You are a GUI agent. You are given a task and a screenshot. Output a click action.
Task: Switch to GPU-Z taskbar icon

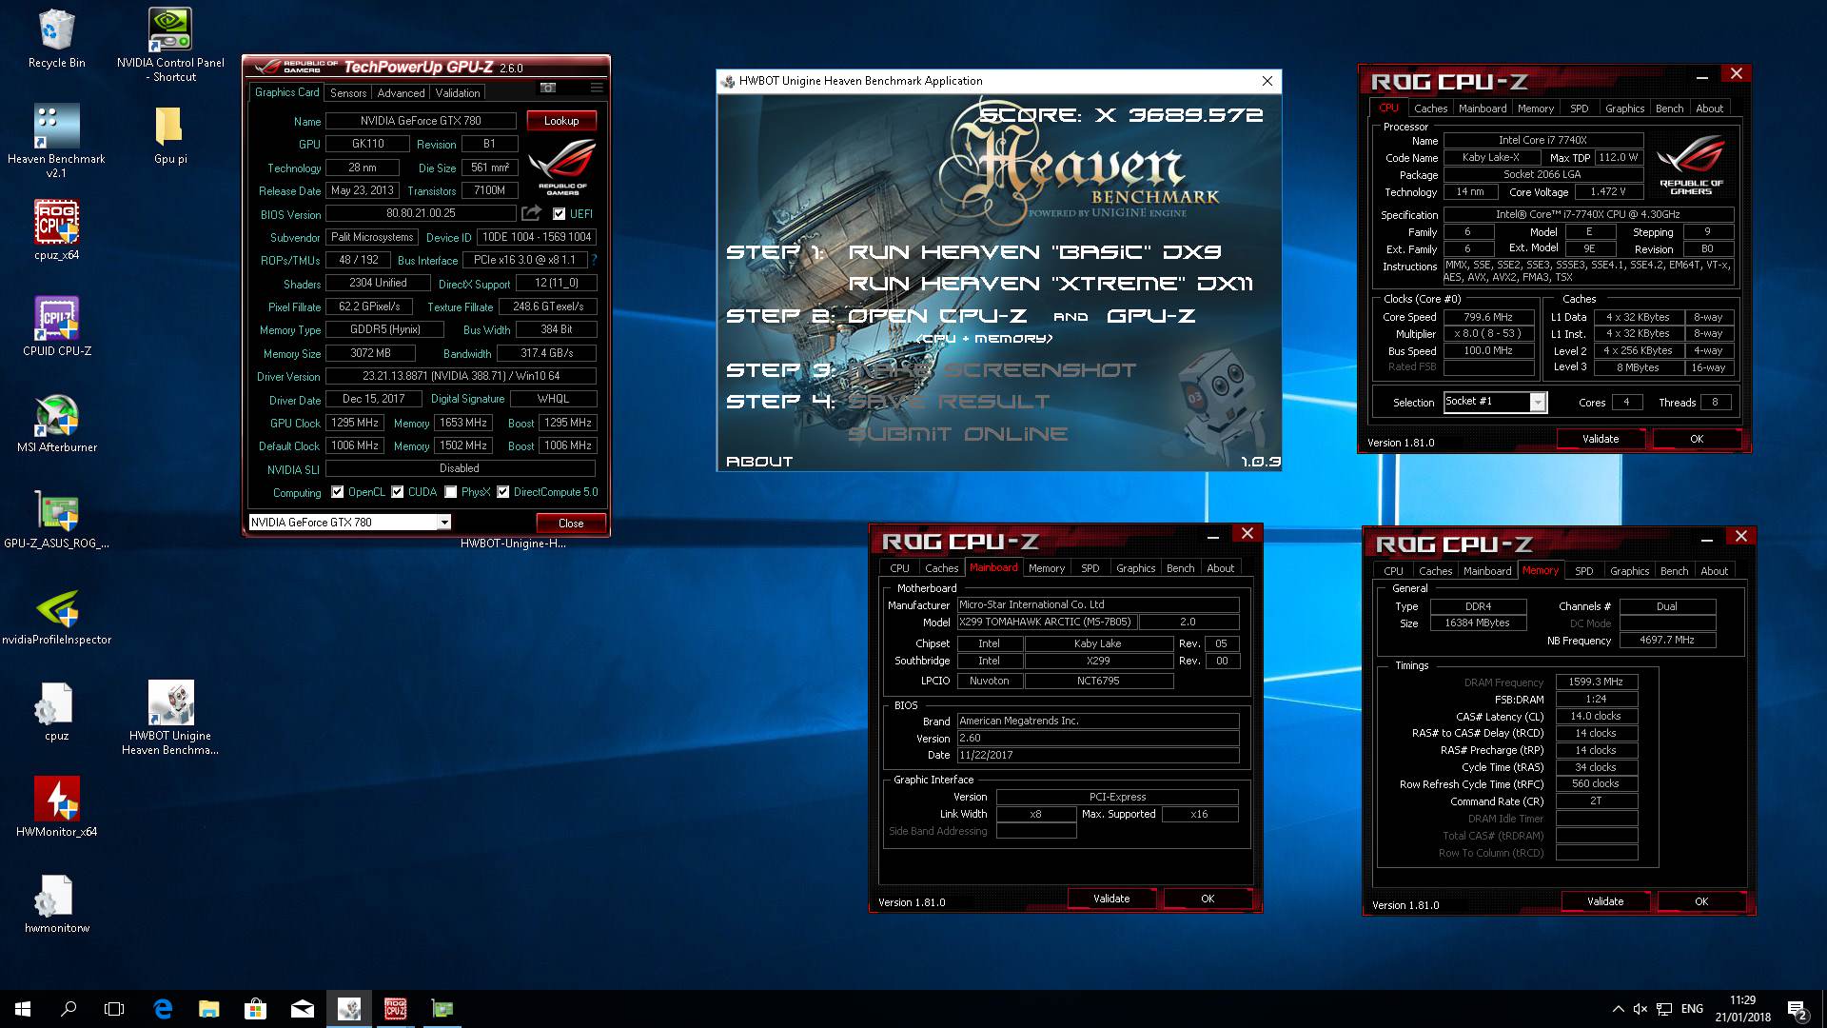[442, 1009]
